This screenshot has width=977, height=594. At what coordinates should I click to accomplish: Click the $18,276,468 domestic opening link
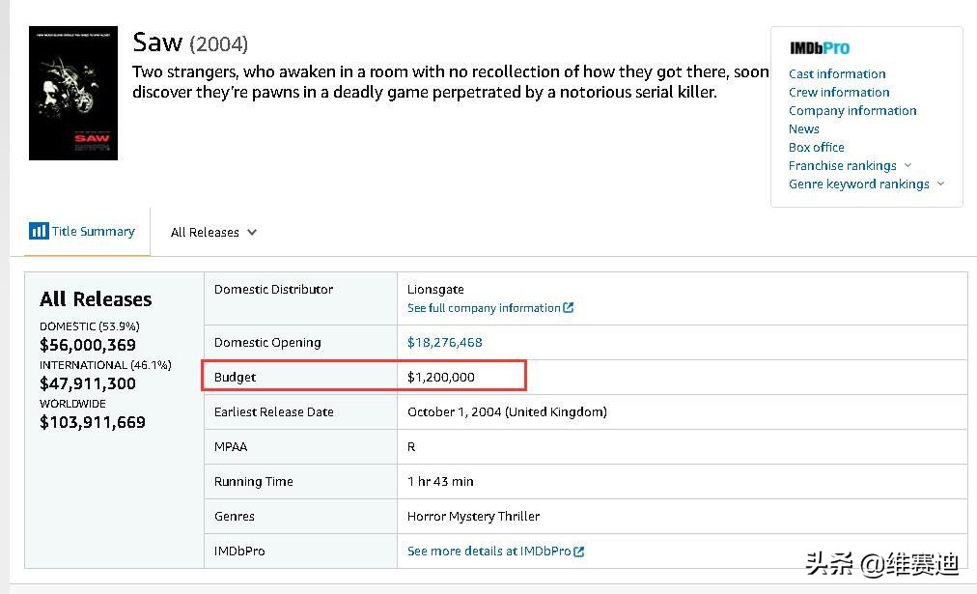(x=444, y=342)
